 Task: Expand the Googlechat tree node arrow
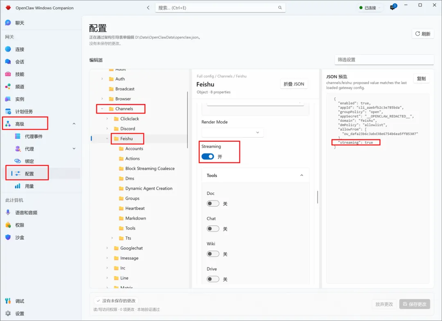[107, 248]
